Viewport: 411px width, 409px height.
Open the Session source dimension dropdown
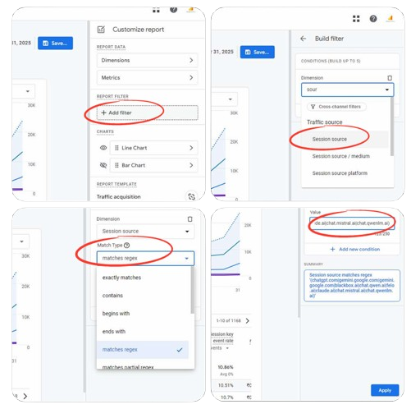[145, 232]
